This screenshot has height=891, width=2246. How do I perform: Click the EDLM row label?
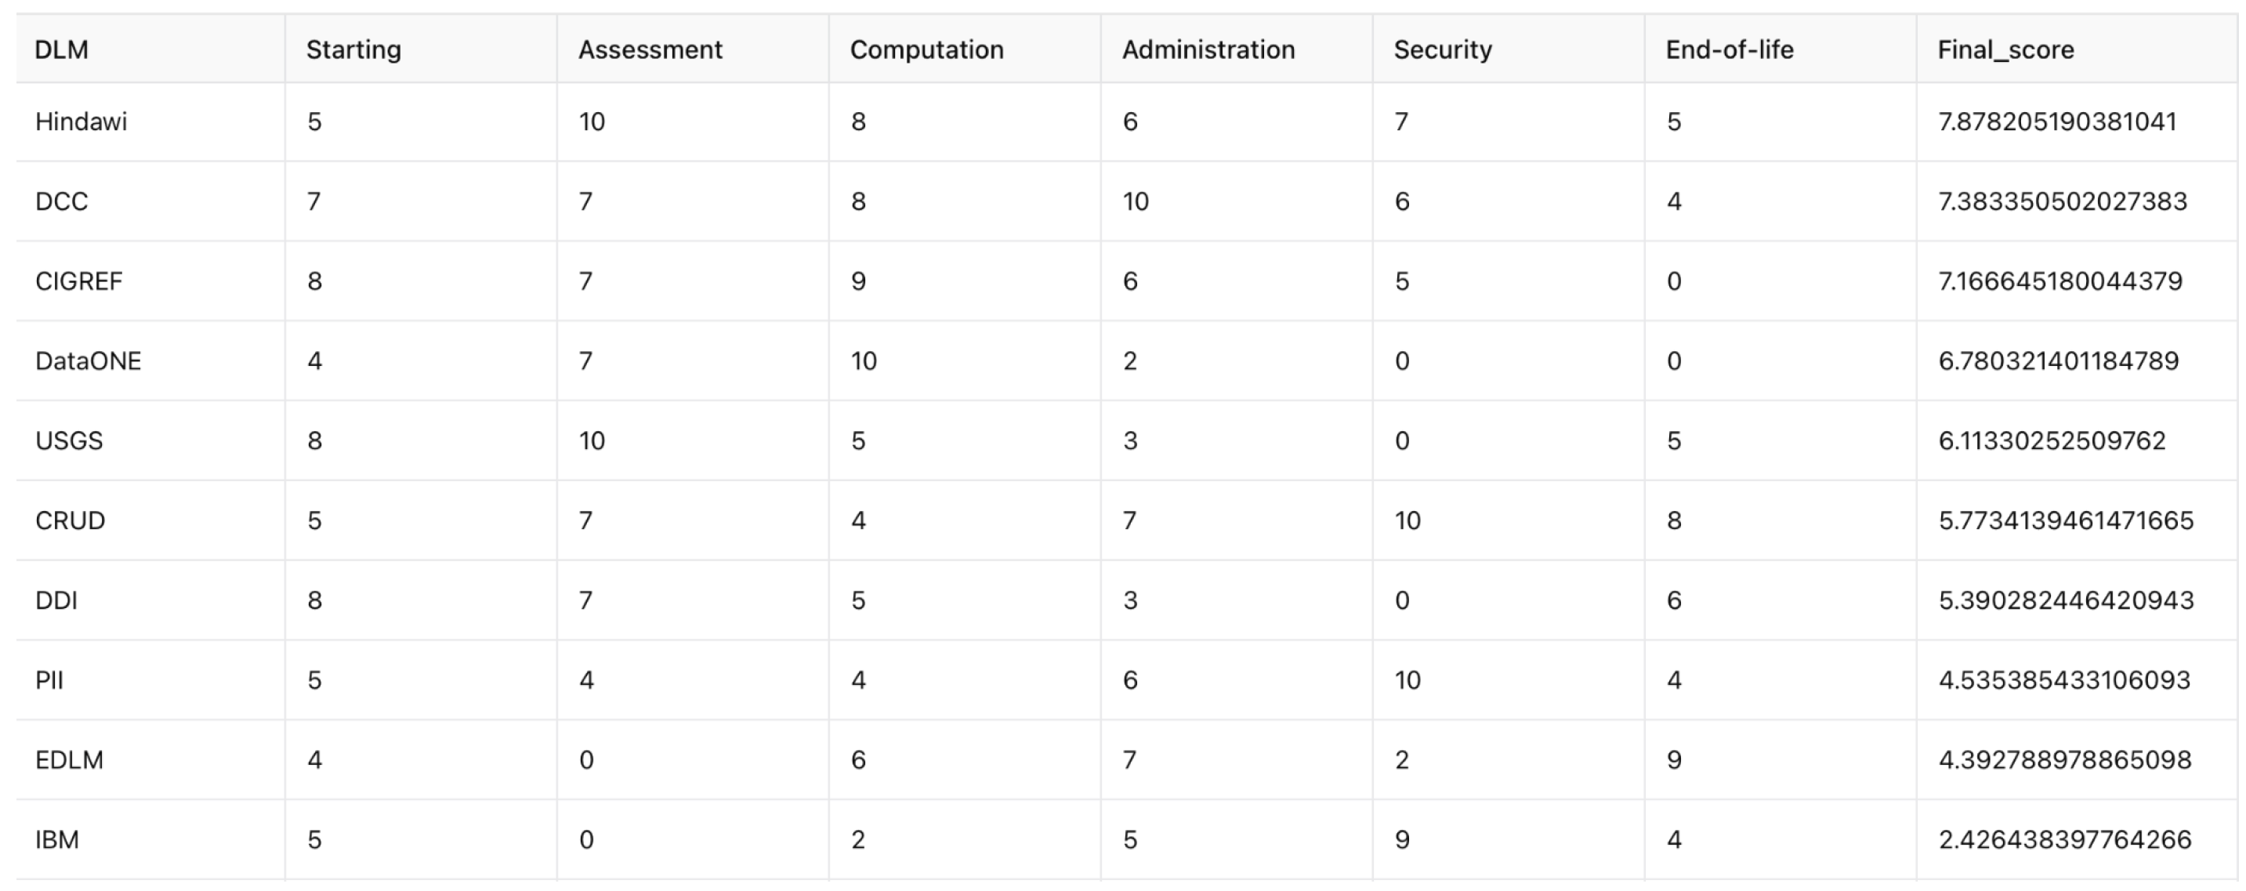pyautogui.click(x=69, y=760)
